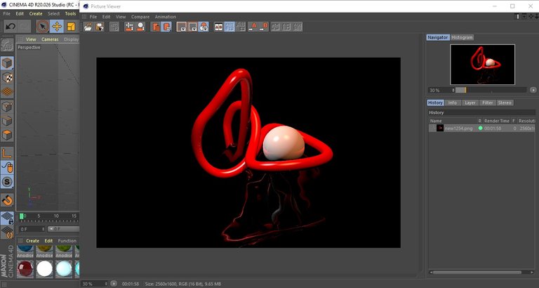Toggle Locked Workplane grid icon
Viewport: 539px width, 288px height.
click(x=7, y=218)
